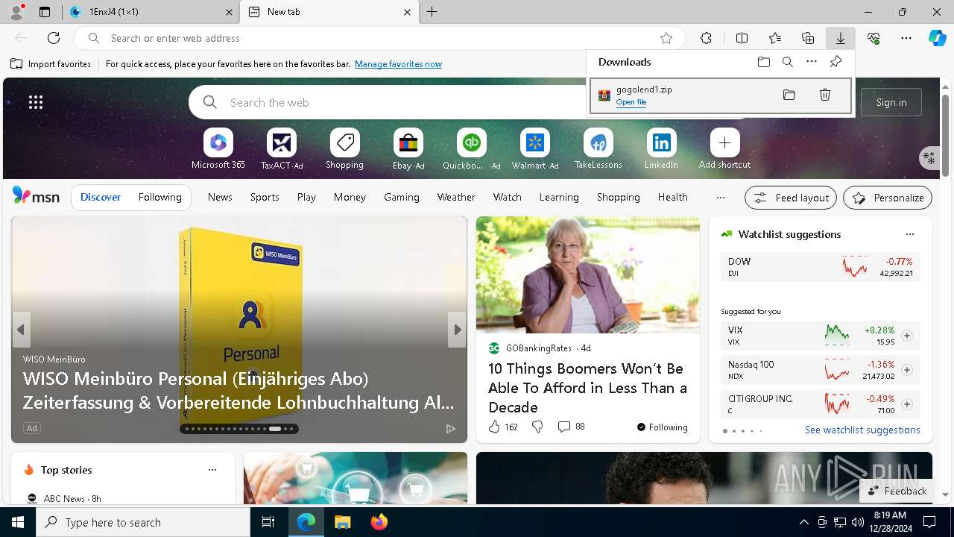Open Watchlist suggestions more options
The height and width of the screenshot is (537, 954).
click(910, 234)
